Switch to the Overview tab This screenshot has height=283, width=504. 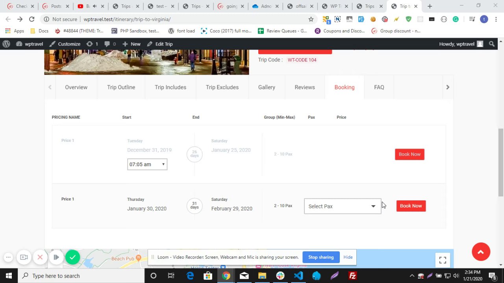coord(76,87)
